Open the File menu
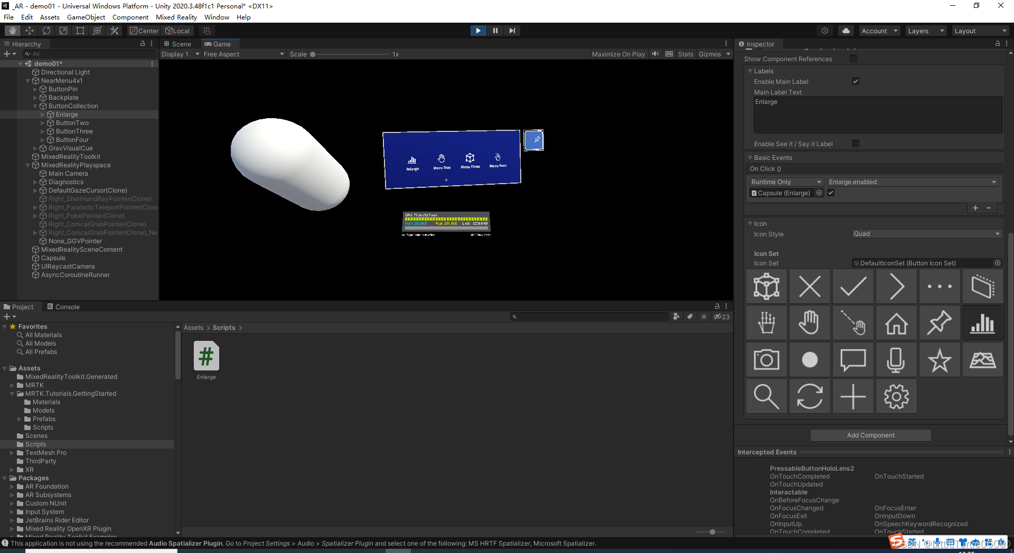 tap(8, 17)
